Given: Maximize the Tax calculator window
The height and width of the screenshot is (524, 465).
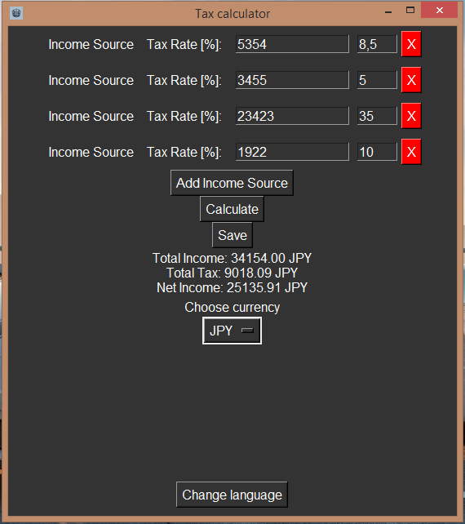Looking at the screenshot, I should click(410, 11).
